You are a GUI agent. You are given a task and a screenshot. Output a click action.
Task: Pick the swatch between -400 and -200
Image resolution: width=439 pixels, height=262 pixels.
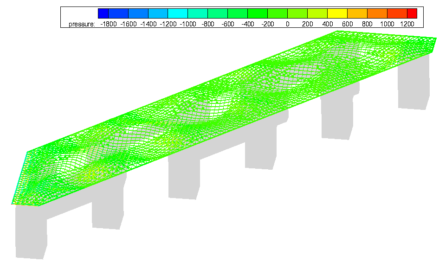(x=258, y=13)
